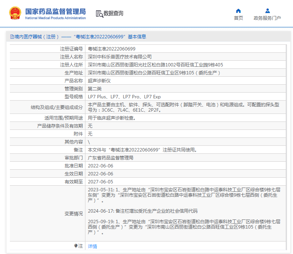Select registration number 粤械注准20222060699 value cell
The image size is (293, 254).
112,49
